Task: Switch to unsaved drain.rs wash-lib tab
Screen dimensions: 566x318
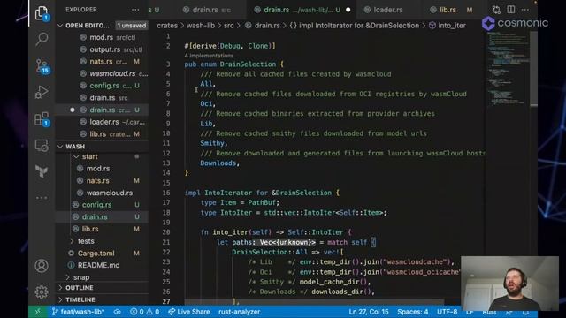Action: 302,10
